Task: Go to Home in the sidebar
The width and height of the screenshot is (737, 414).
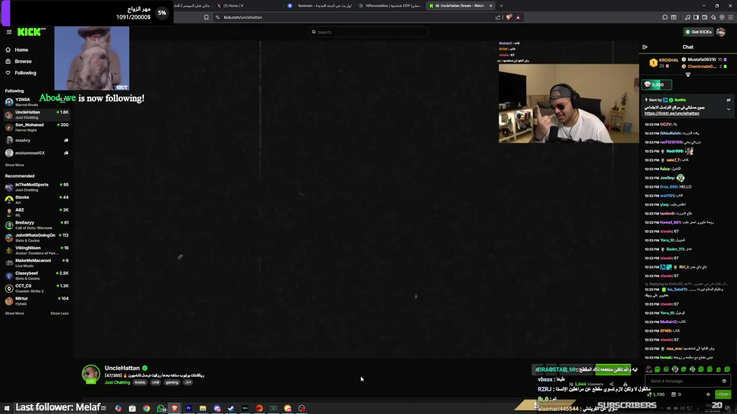Action: (21, 50)
